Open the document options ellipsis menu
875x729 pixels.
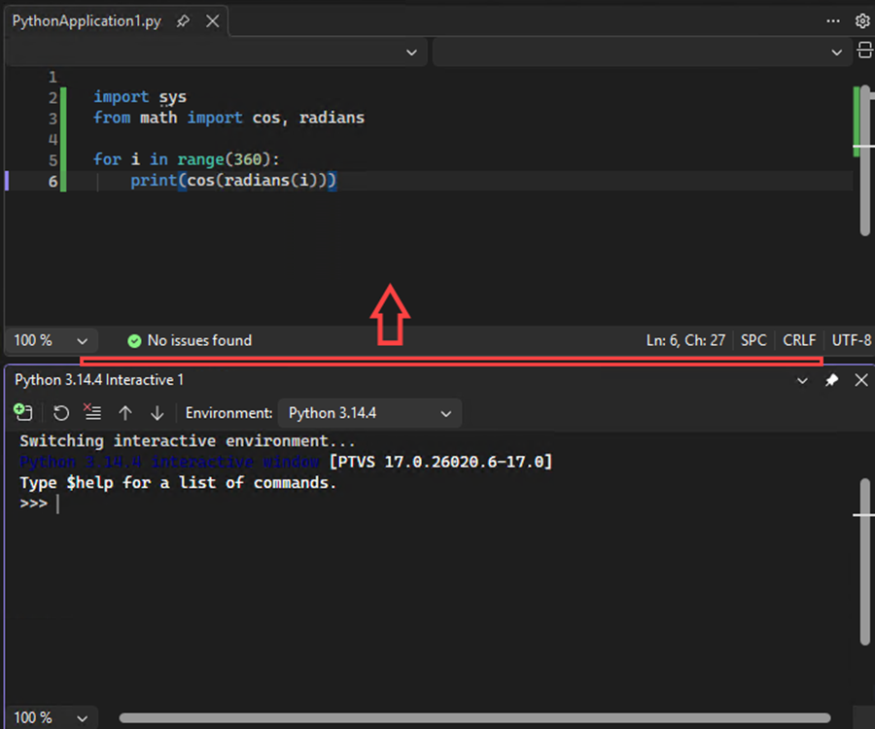click(833, 20)
